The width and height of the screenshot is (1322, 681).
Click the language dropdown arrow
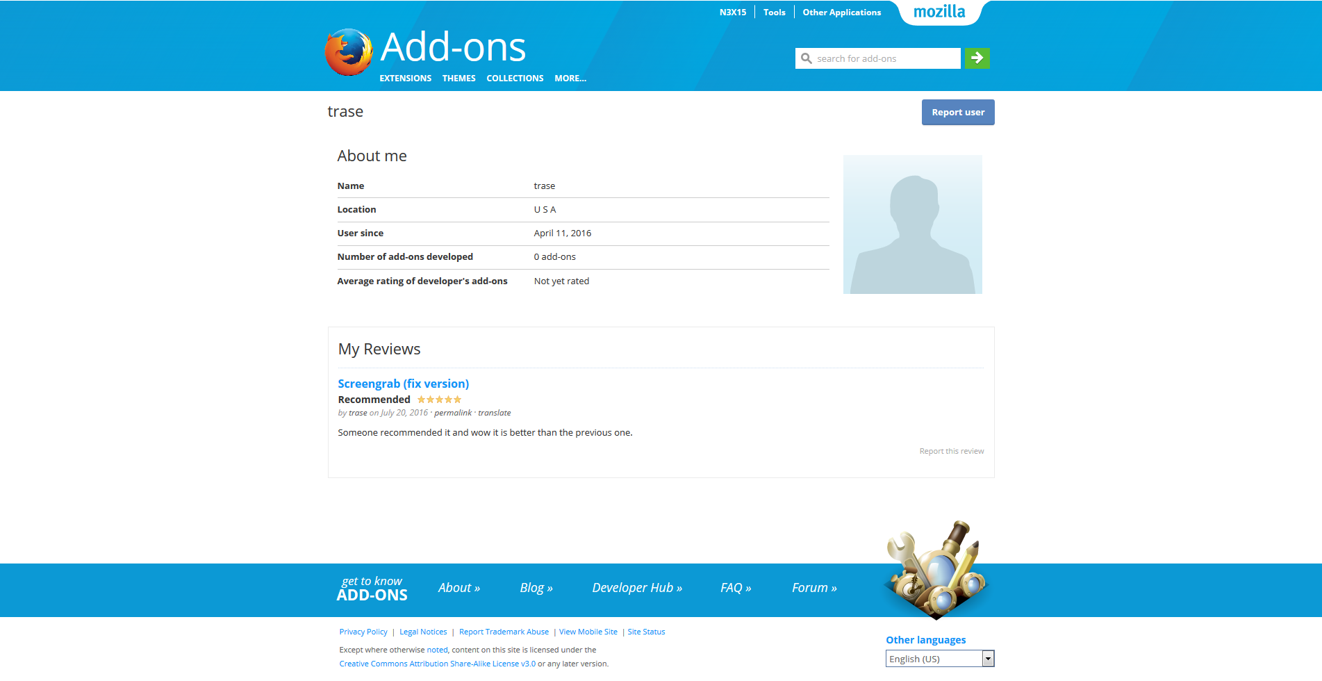click(x=988, y=659)
